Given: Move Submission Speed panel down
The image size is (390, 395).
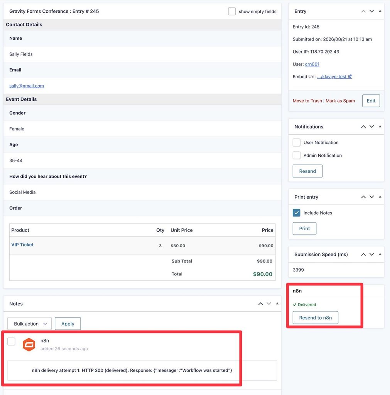Looking at the screenshot, I should tap(371, 255).
